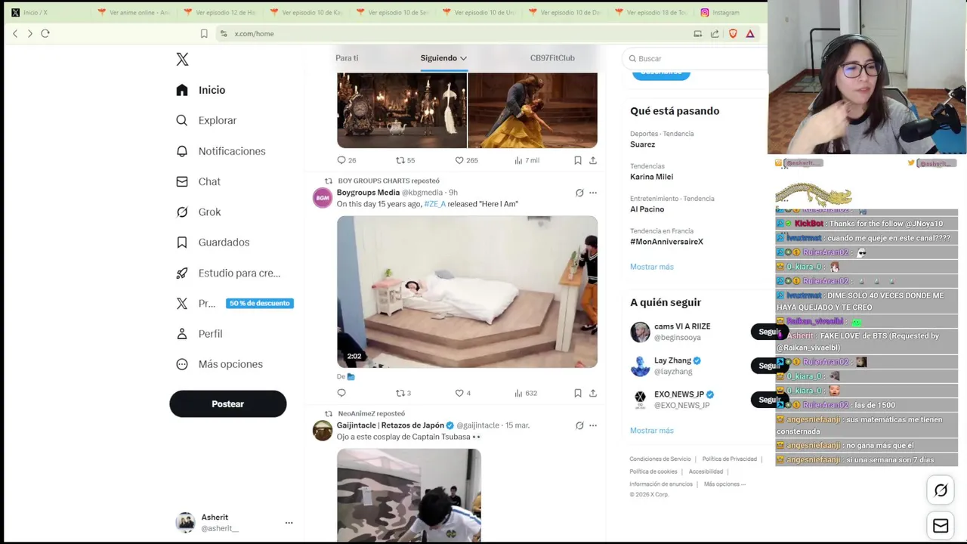Play the ZE:A Here I Am video

coord(467,292)
